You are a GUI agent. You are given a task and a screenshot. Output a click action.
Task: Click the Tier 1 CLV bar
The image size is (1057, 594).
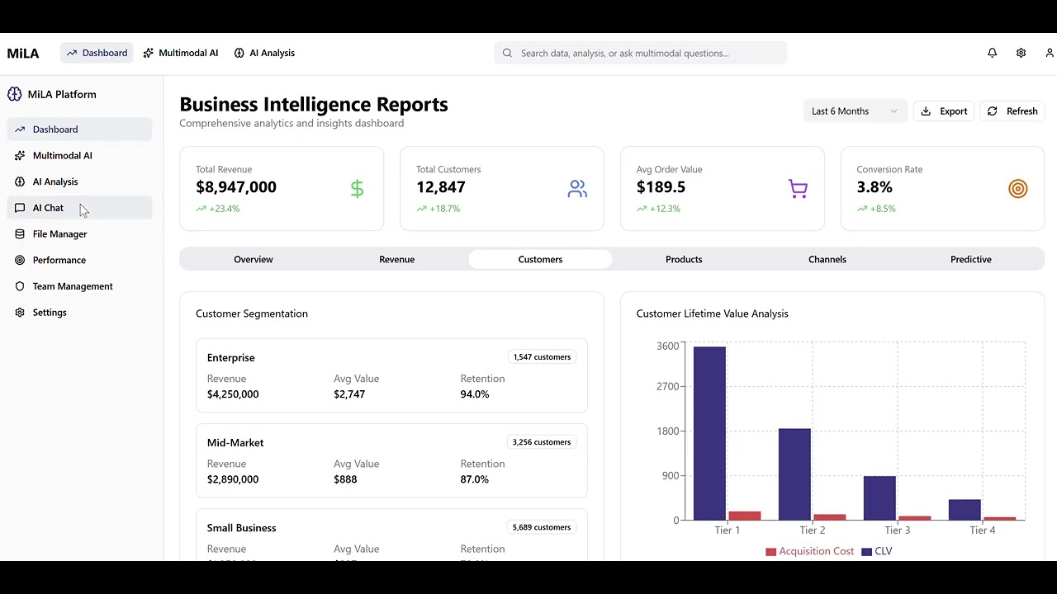tap(710, 433)
